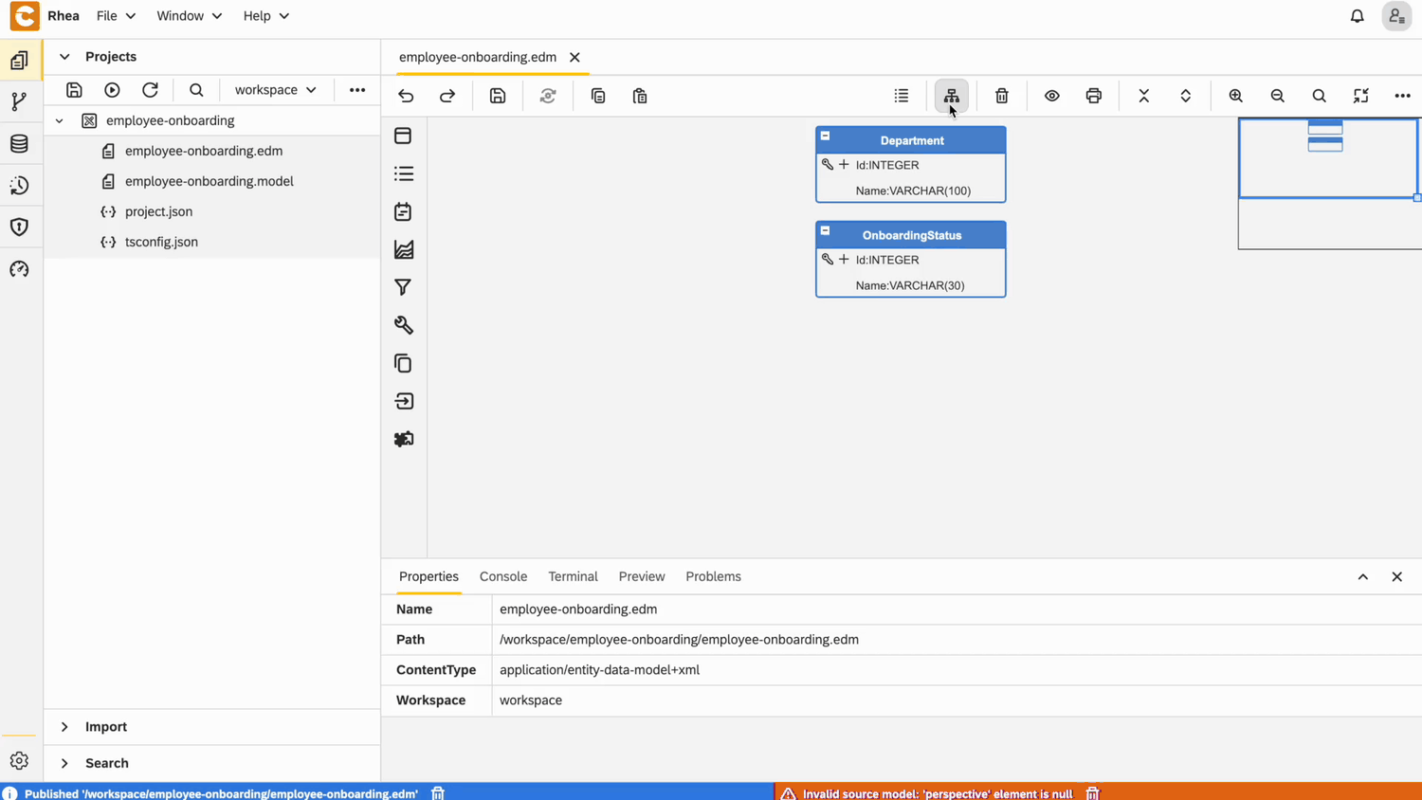Open the Window menu
1422x800 pixels.
pos(189,16)
